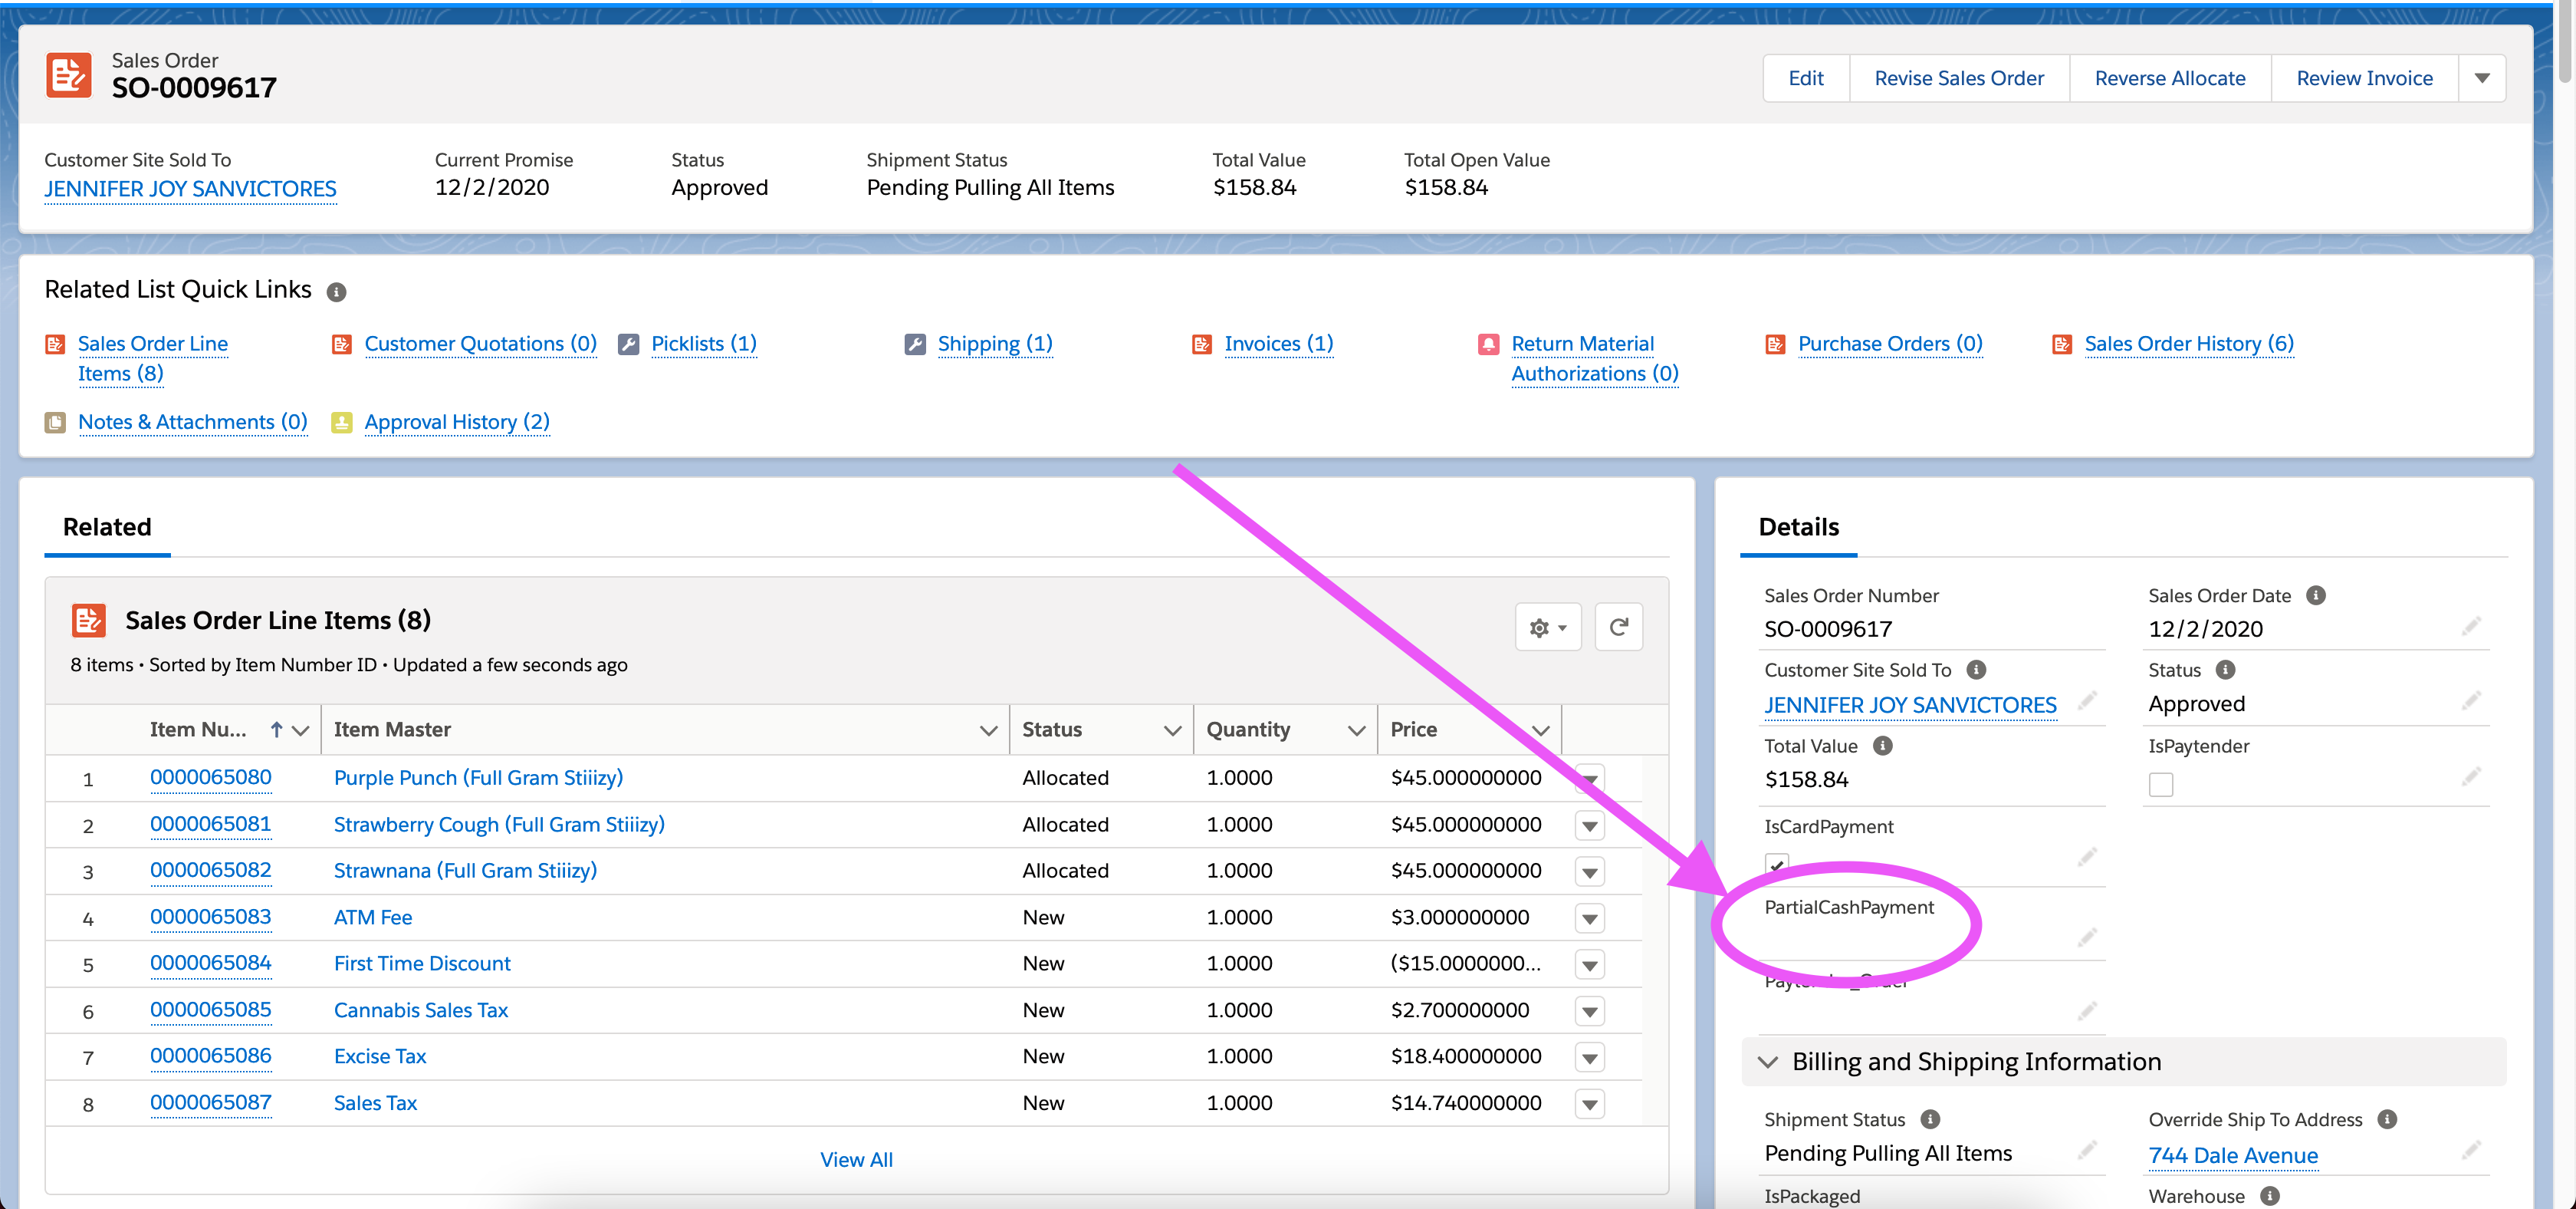Open the Item Master column menu
Viewport: 2576px width, 1209px height.
[x=988, y=730]
